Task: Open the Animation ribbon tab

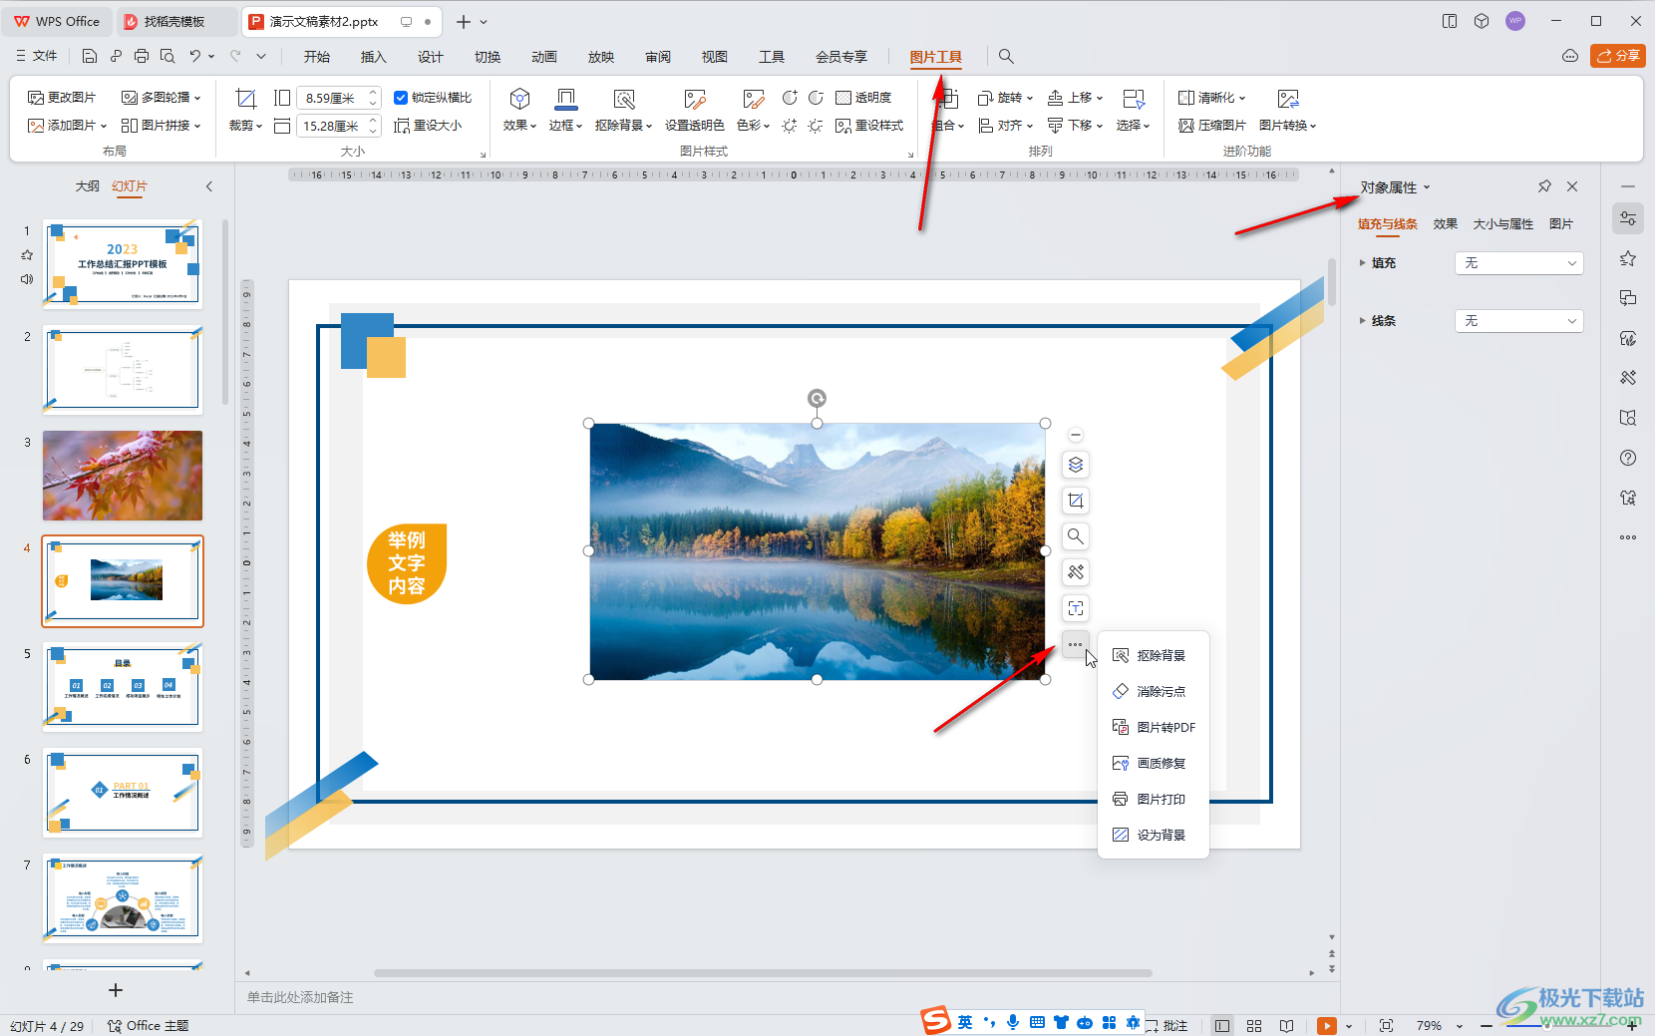Action: [x=543, y=57]
